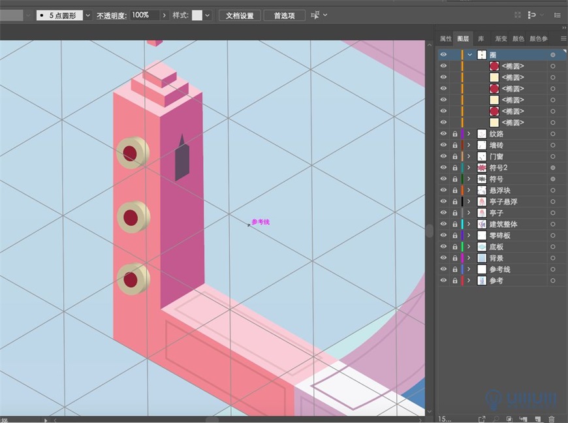
Task: Open 首选项 via its button
Action: (x=284, y=15)
